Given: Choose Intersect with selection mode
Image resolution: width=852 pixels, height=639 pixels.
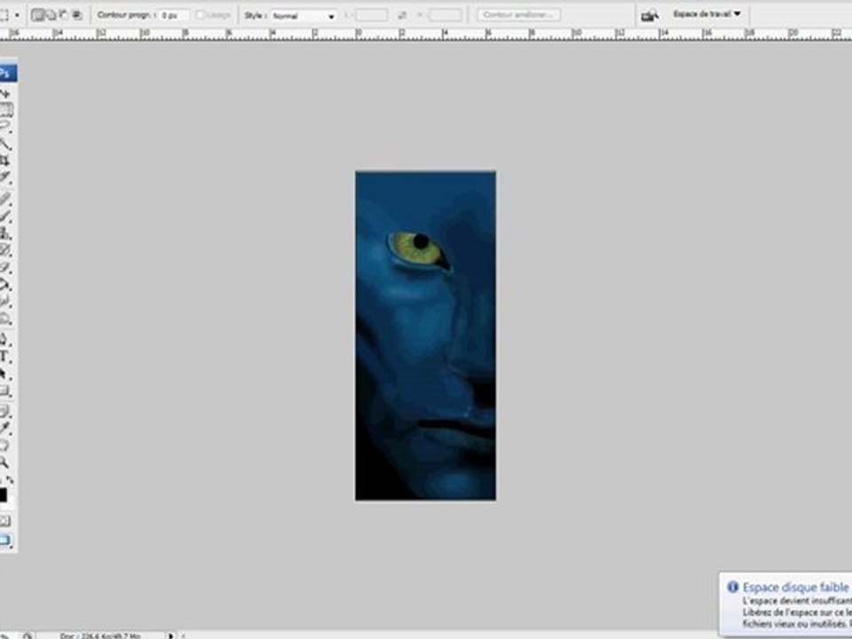Looking at the screenshot, I should [x=76, y=15].
